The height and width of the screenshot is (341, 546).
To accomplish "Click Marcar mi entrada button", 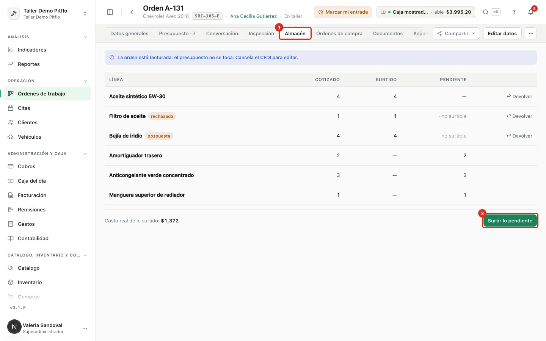I will 343,12.
